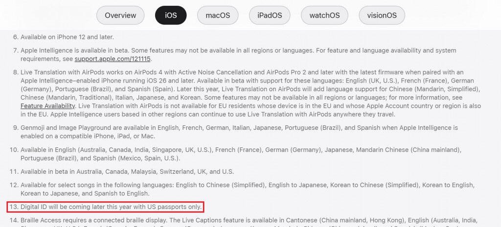
Task: Switch to the Overview tab
Action: pyautogui.click(x=120, y=15)
